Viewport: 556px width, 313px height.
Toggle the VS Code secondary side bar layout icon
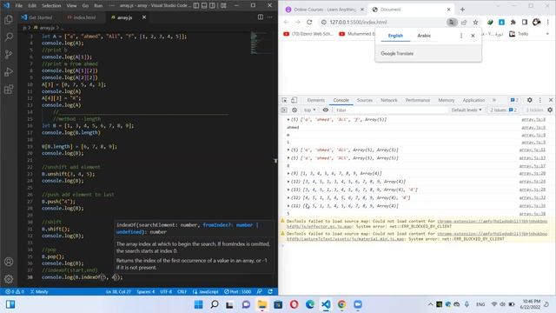click(212, 5)
